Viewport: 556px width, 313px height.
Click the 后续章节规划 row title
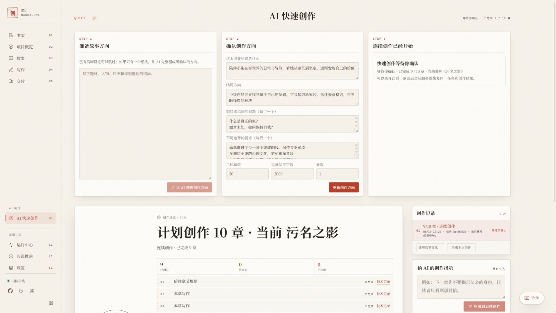pos(185,282)
